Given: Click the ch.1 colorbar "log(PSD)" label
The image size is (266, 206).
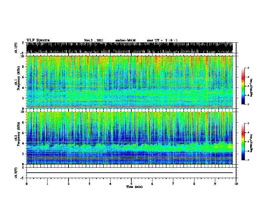Looking at the screenshot, I should pyautogui.click(x=252, y=88).
